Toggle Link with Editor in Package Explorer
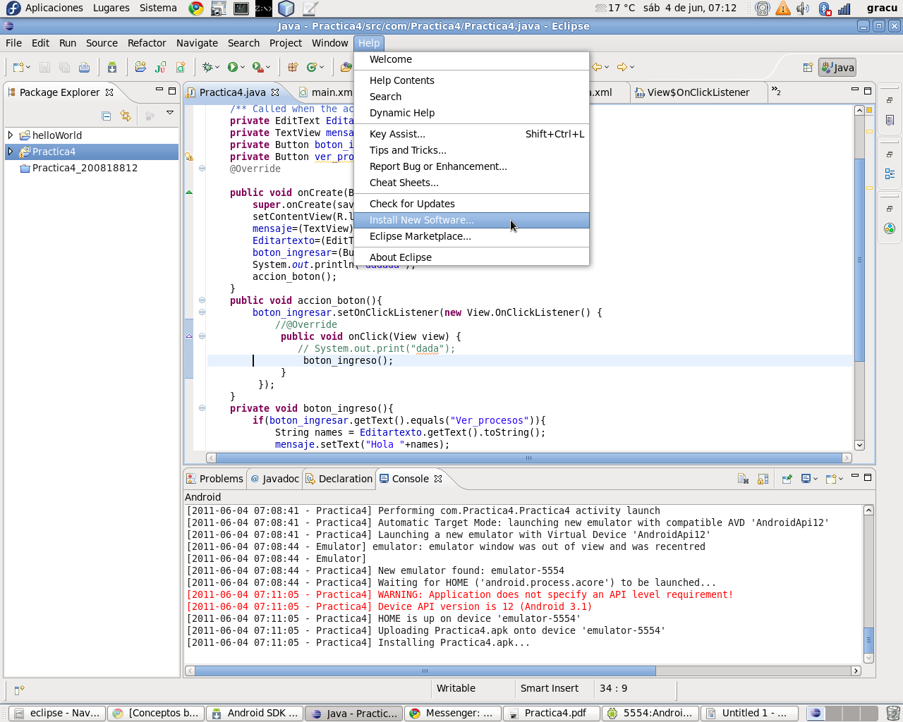 coord(126,116)
